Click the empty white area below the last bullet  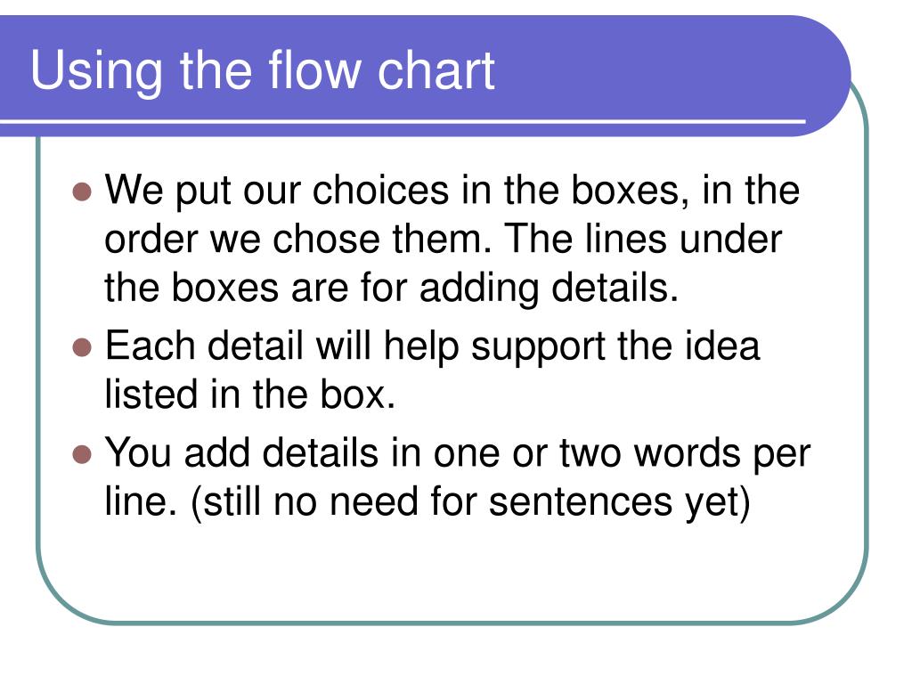point(445,570)
